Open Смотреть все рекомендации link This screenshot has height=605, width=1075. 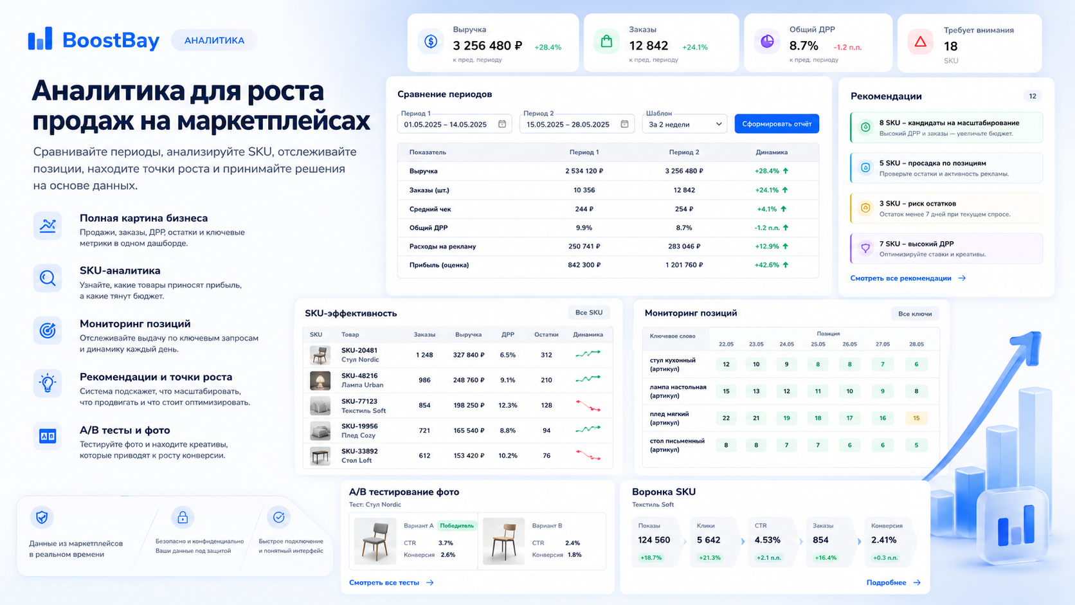click(900, 278)
